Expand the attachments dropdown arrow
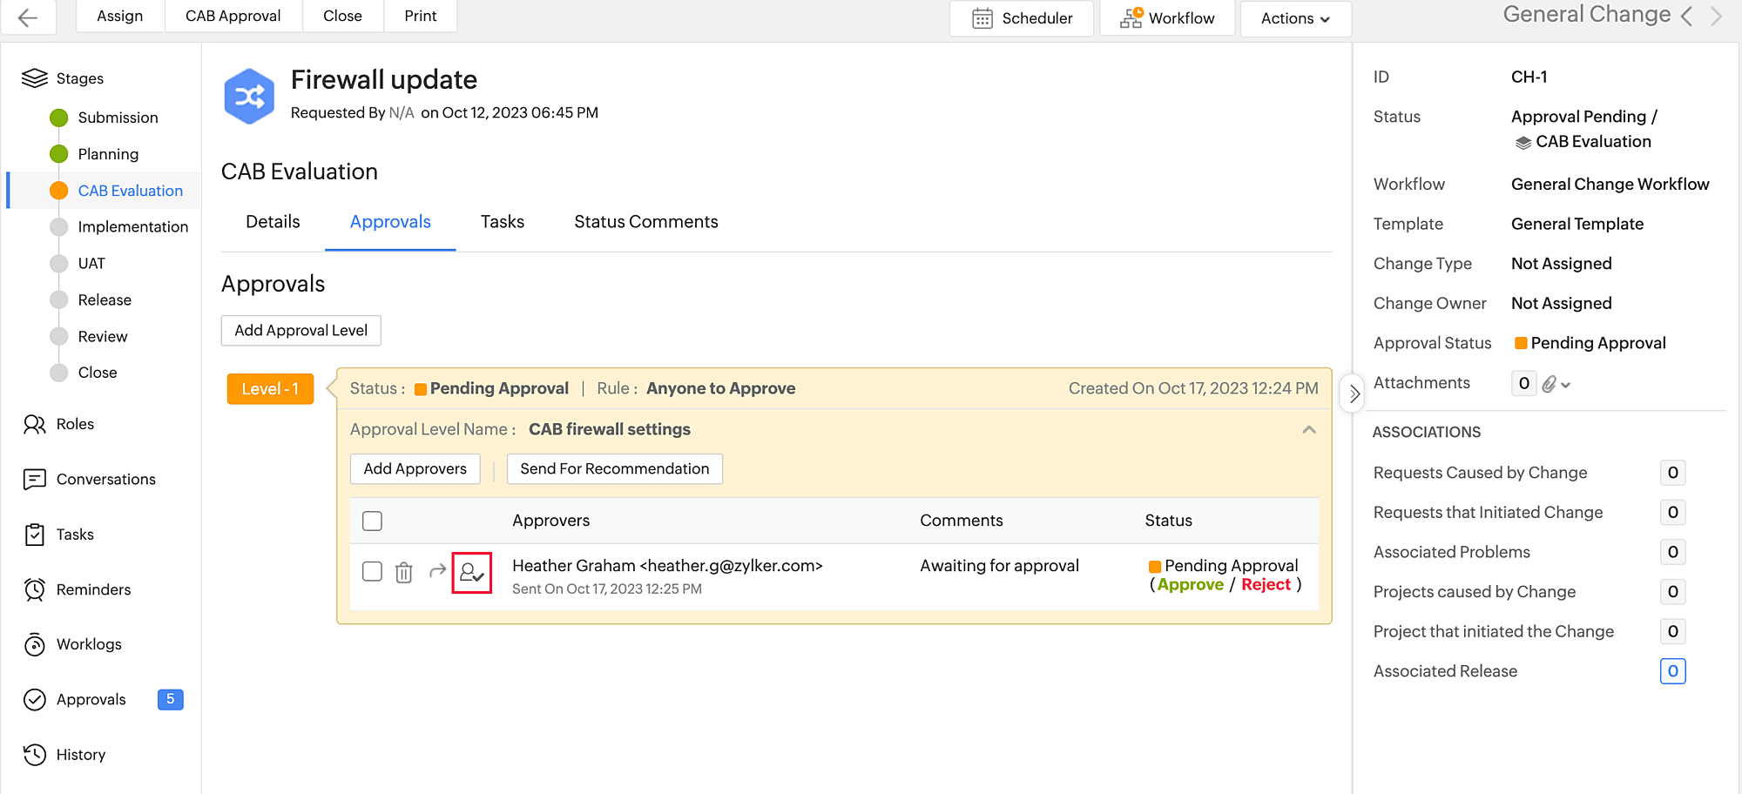1742x794 pixels. click(1565, 384)
